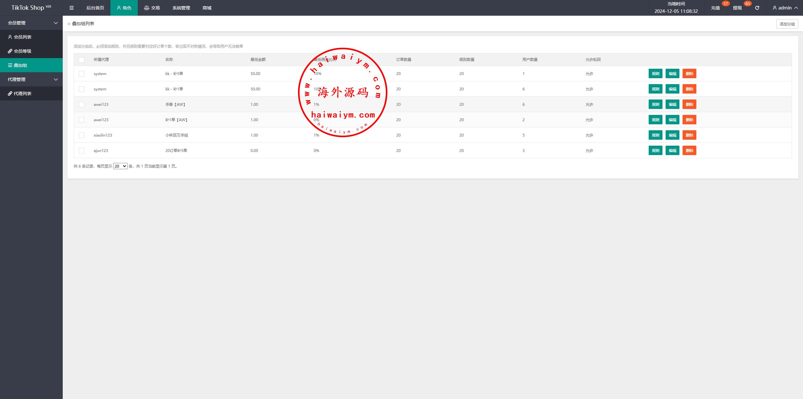The width and height of the screenshot is (803, 399).
Task: Tick the checkbox for kk - 补5单 row
Action: point(82,74)
